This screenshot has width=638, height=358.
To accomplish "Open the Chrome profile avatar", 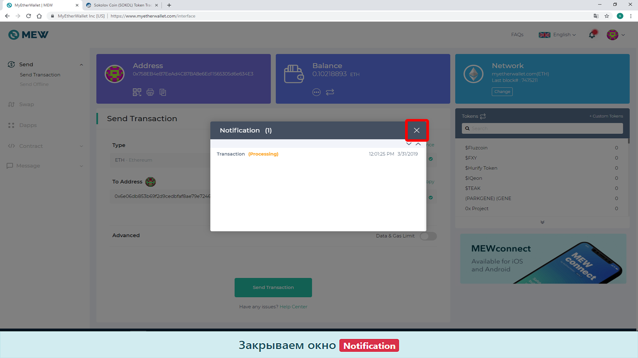I will point(620,16).
